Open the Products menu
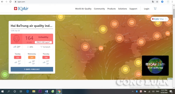 pos(111,9)
